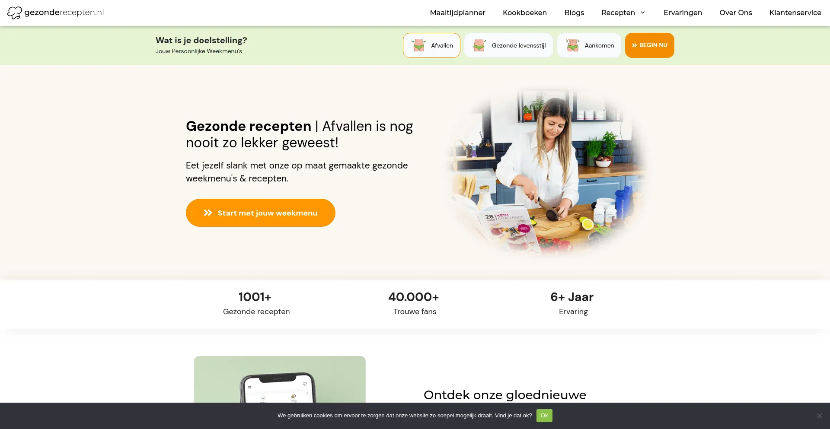Screen dimensions: 830x429
Task: Visit the Ervaringen page
Action: (x=683, y=13)
